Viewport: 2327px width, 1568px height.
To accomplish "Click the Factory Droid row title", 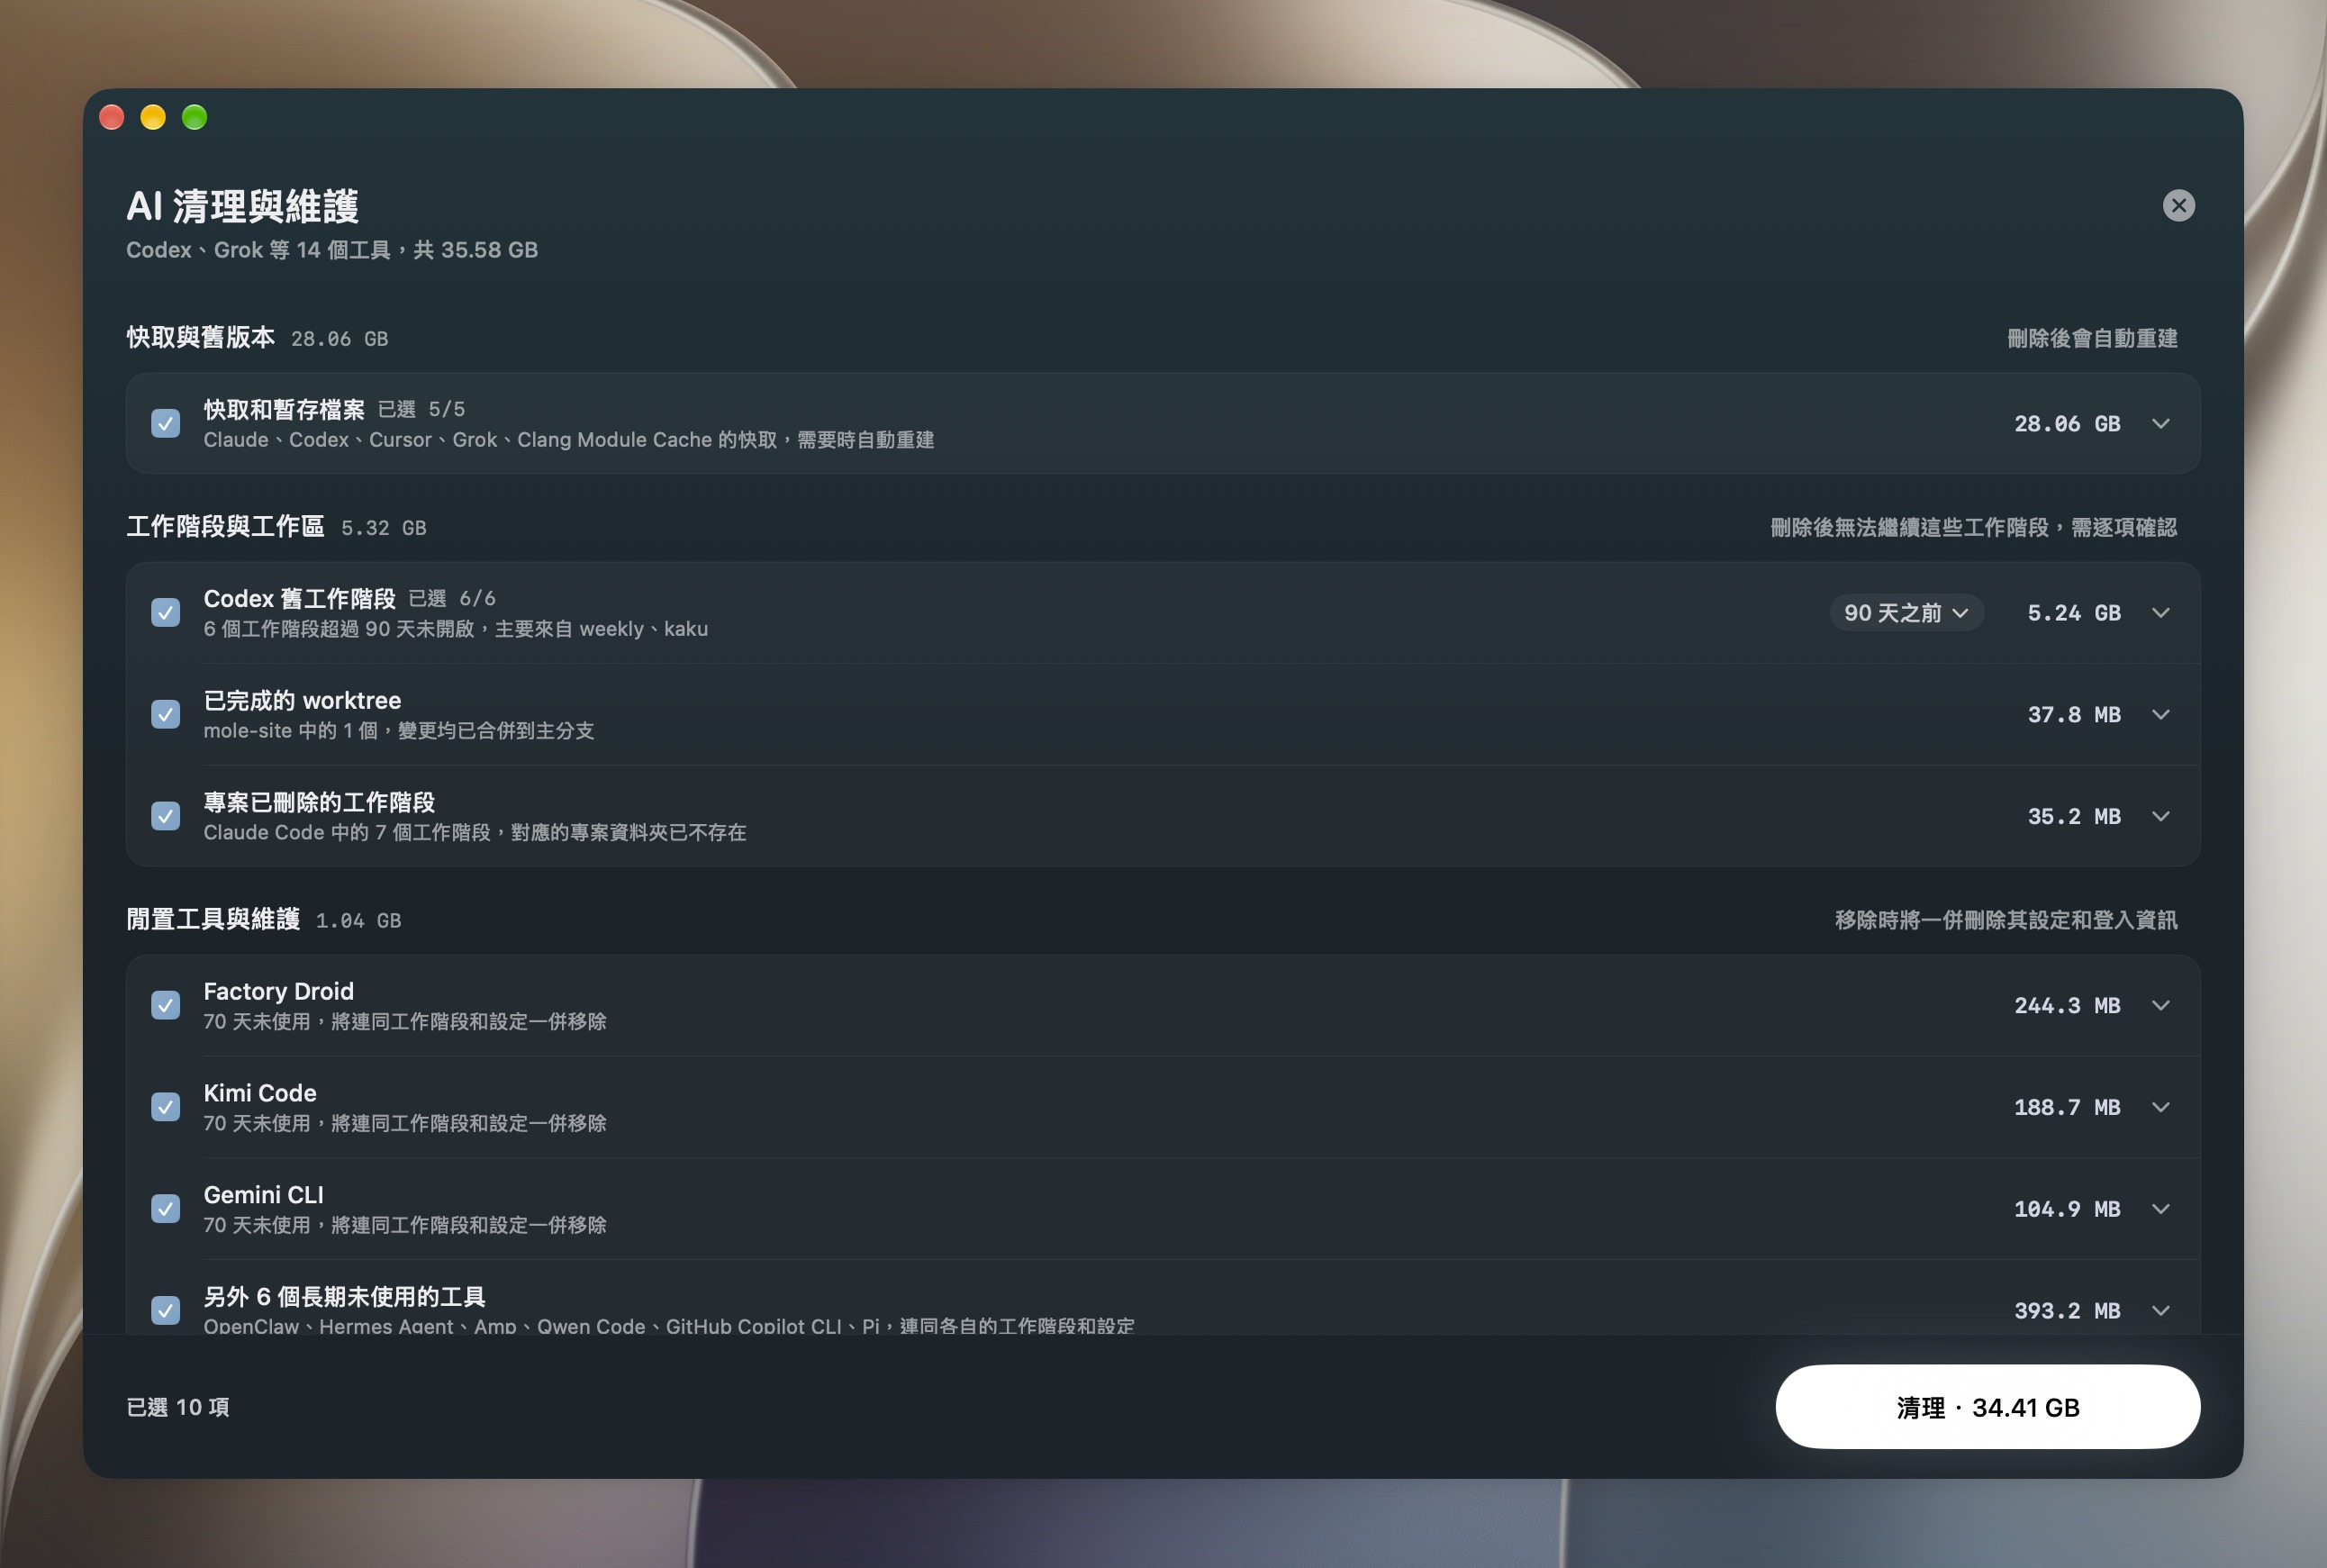I will tap(278, 991).
